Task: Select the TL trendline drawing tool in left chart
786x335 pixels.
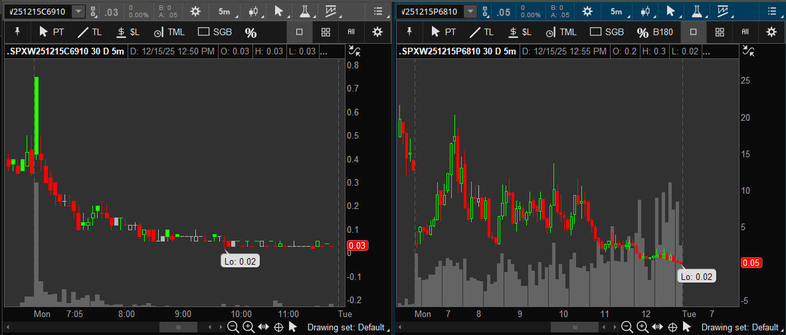Action: tap(90, 32)
